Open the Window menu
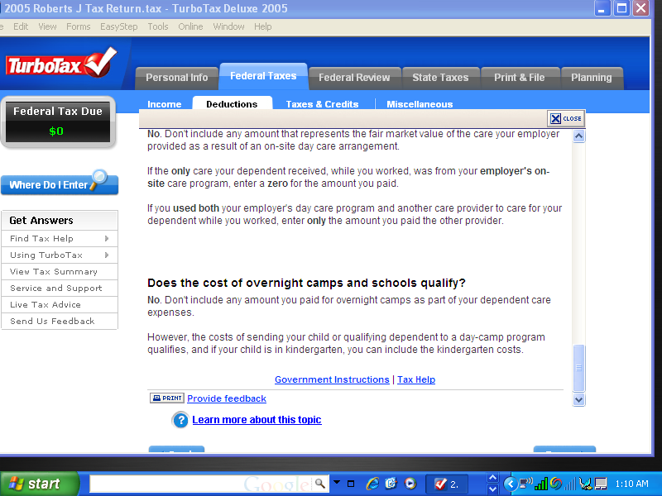Image resolution: width=662 pixels, height=496 pixels. [x=228, y=26]
